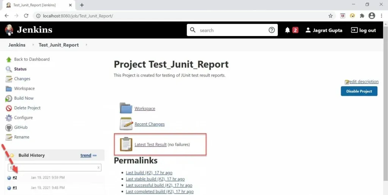Go to Jenkins breadcrumb home
This screenshot has height=195, width=388.
coord(17,45)
